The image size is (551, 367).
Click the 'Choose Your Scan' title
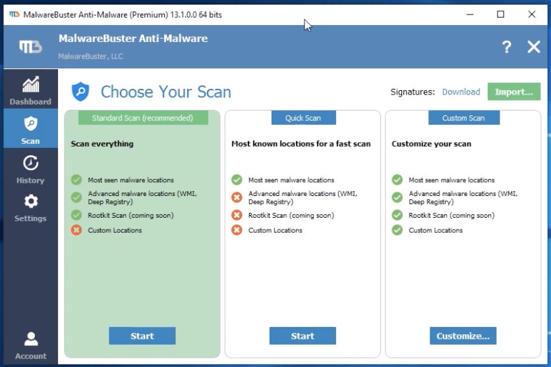coord(166,92)
